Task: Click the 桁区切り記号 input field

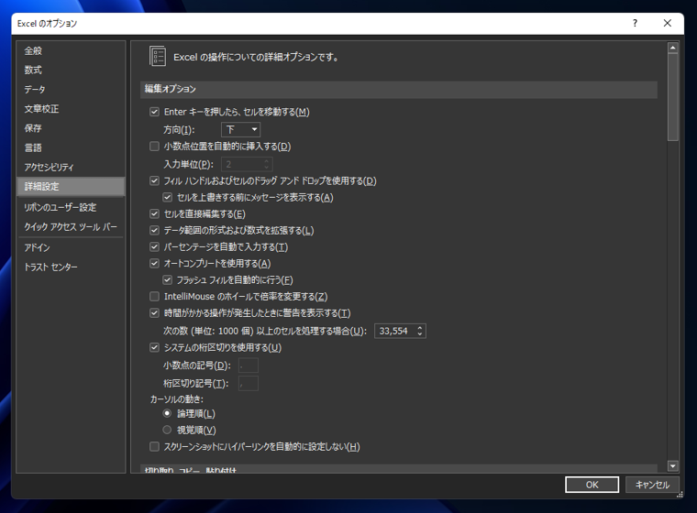Action: tap(248, 383)
